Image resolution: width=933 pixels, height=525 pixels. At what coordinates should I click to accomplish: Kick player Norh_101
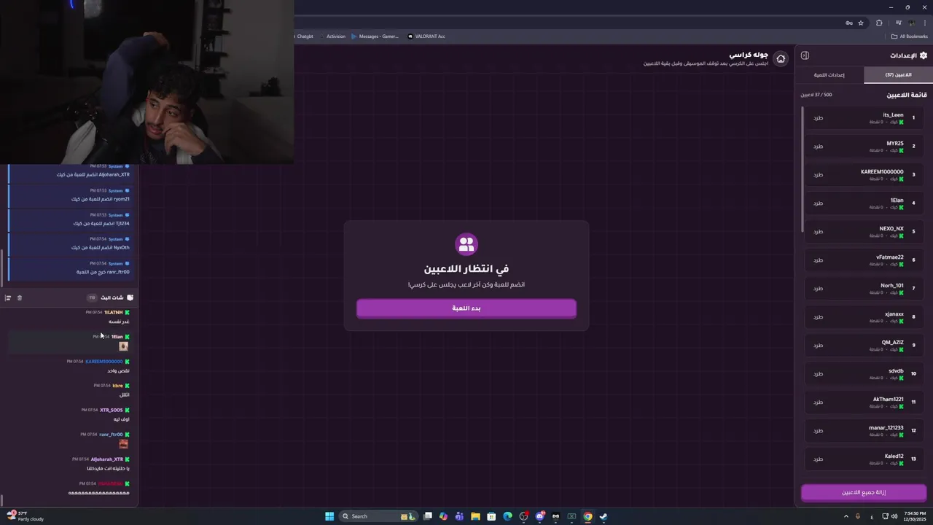coord(818,289)
